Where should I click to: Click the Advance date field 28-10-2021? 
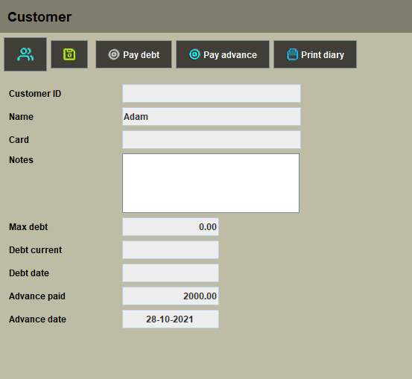[171, 319]
